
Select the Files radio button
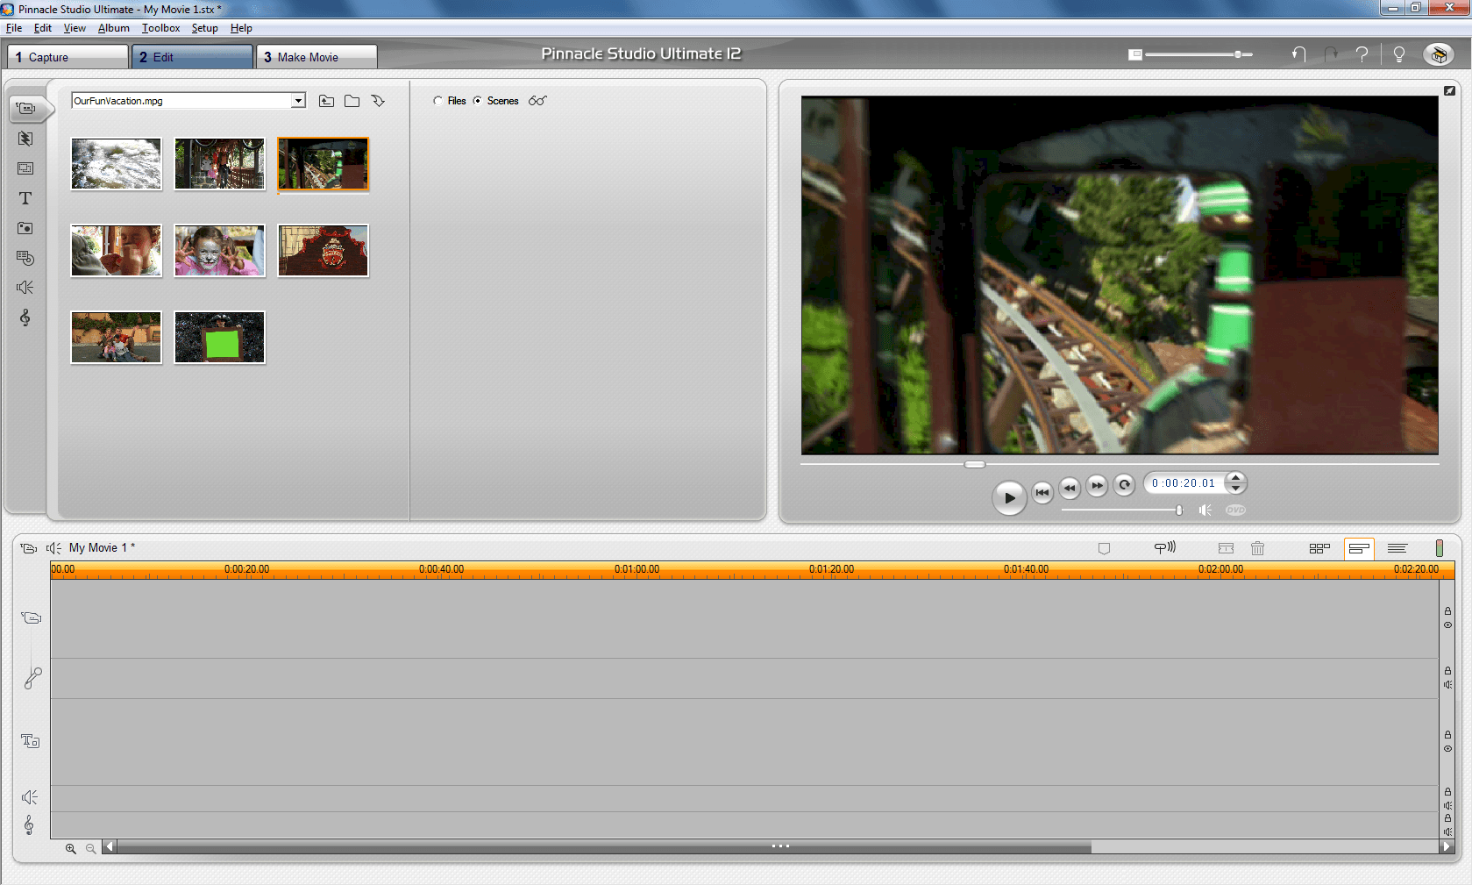click(437, 101)
